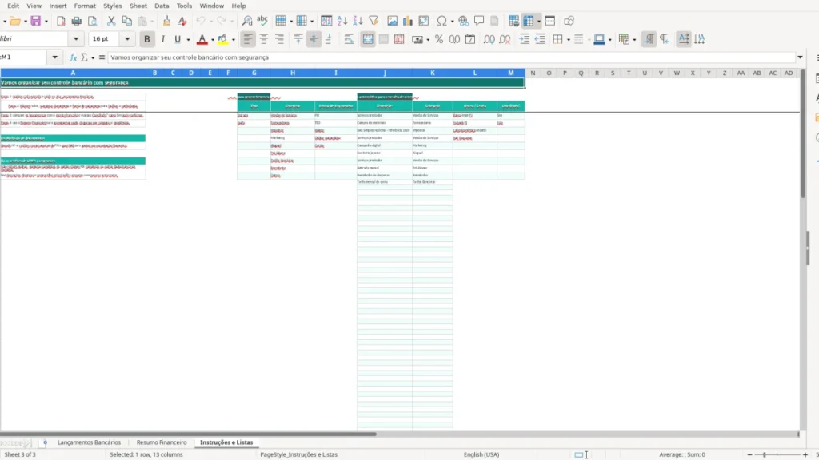
Task: Open the Function Wizard
Action: pos(73,57)
